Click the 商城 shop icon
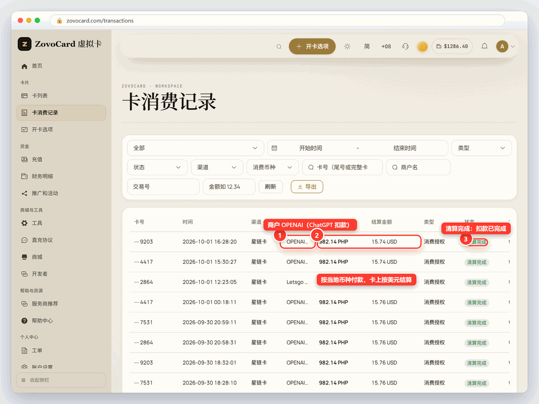Viewport: 539px width, 404px height. [24, 257]
